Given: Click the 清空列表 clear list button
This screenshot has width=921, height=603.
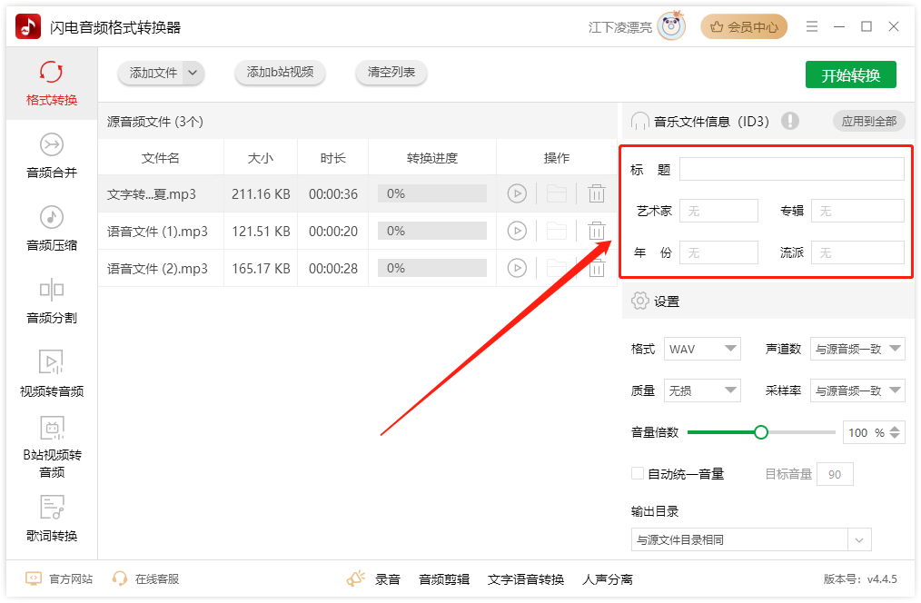Looking at the screenshot, I should tap(391, 73).
